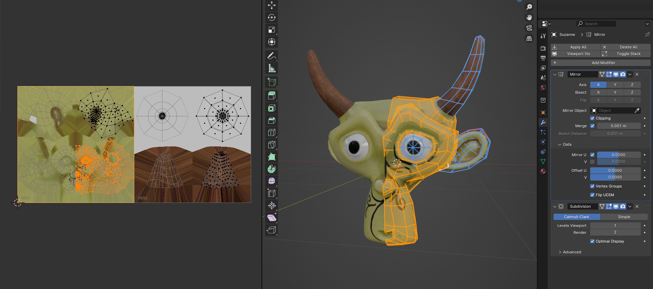Image resolution: width=653 pixels, height=289 pixels.
Task: Expand the Advanced section
Action: point(560,252)
